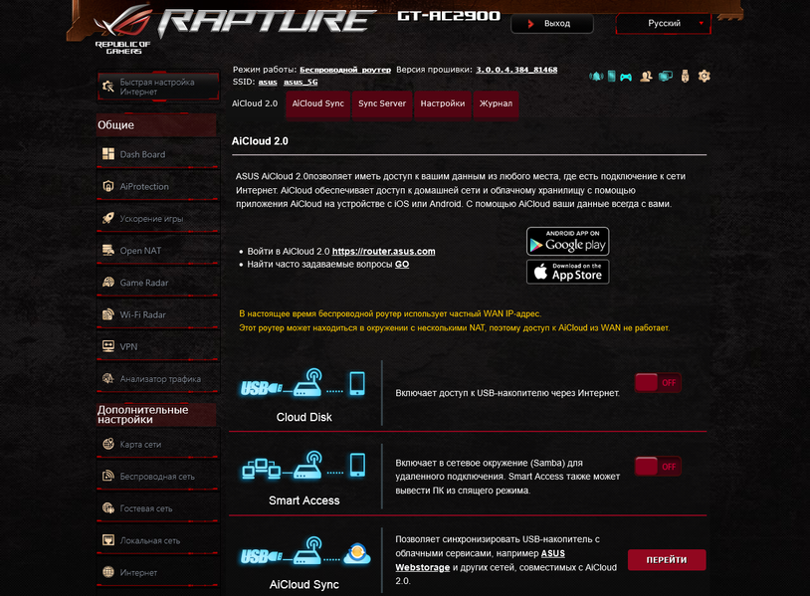Click the Дополнительные настройки section header
Image resolution: width=810 pixels, height=596 pixels.
coord(156,414)
